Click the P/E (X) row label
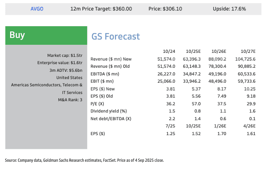Viewport: 267px width, 171px height. [x=98, y=103]
